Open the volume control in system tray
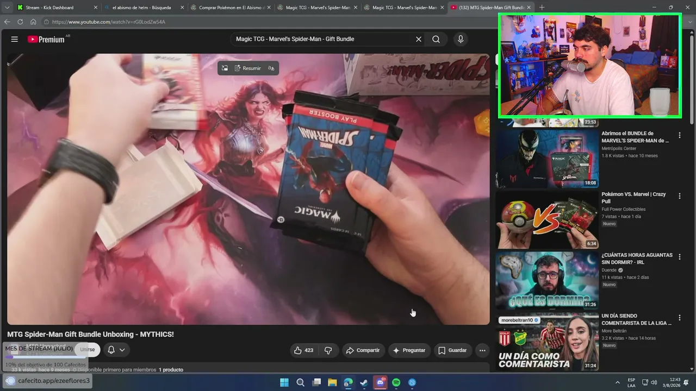This screenshot has height=391, width=696. (x=654, y=382)
